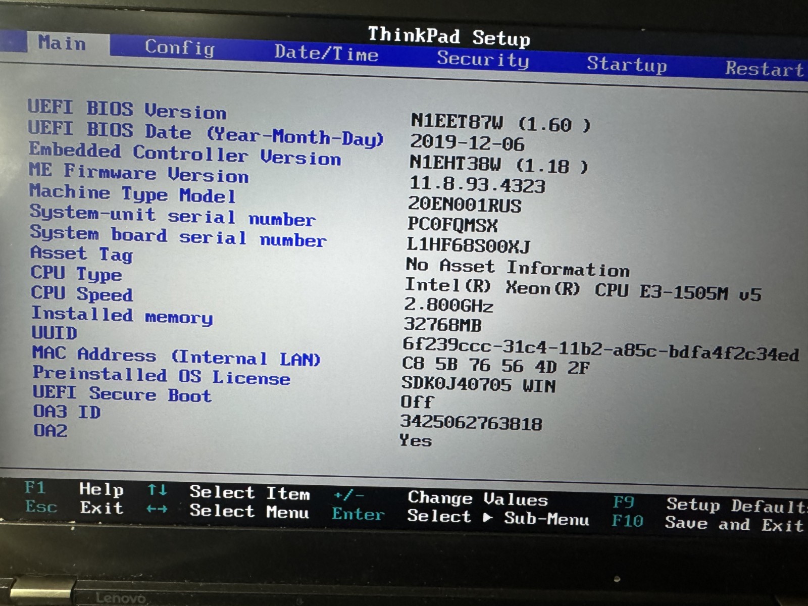Select BIOS version value N1EET87W (1.60)

click(x=500, y=123)
